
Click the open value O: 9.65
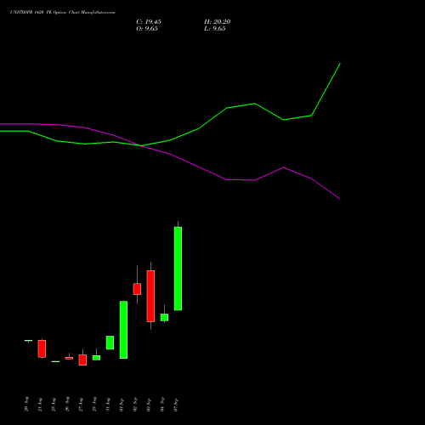tap(147, 29)
